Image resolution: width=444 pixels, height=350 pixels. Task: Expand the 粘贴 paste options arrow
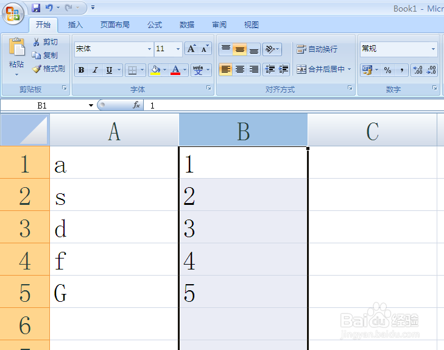pyautogui.click(x=16, y=75)
